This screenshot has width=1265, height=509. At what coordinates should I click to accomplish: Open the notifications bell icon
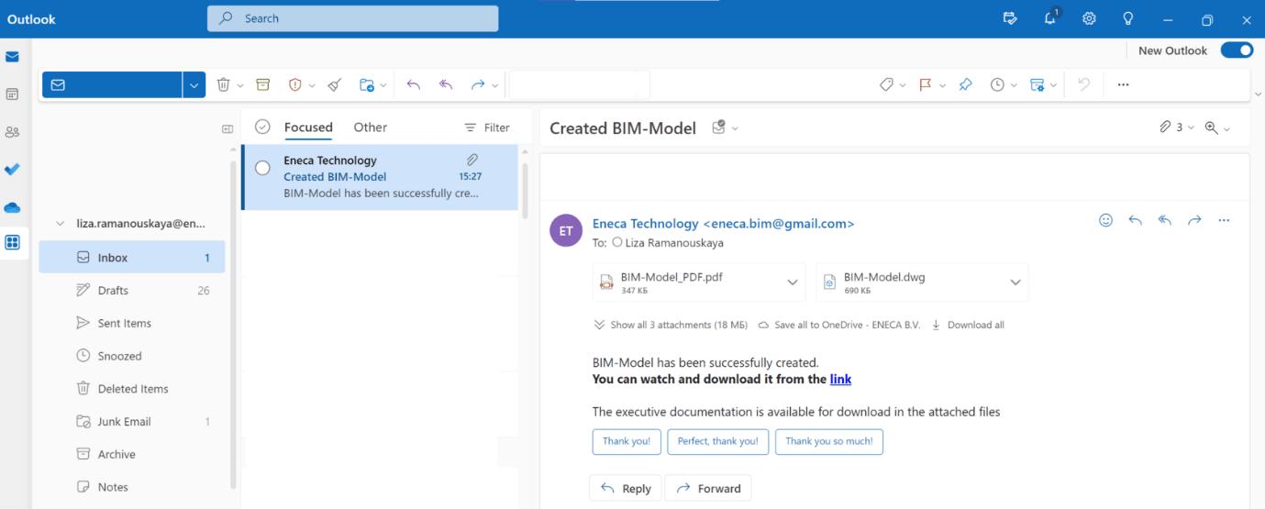point(1049,18)
